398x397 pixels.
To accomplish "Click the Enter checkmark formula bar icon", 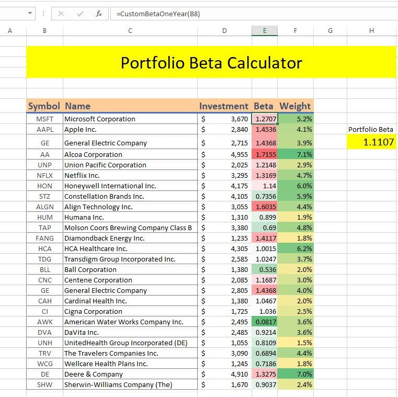I will tap(80, 14).
